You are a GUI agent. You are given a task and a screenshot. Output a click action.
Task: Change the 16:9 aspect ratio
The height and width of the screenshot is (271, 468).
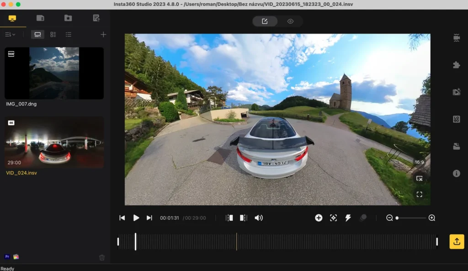(419, 162)
